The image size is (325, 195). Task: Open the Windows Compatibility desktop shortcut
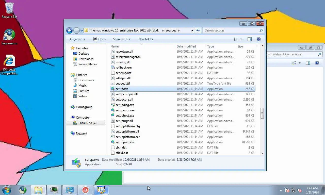click(x=9, y=65)
